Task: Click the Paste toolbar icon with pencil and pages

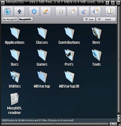Action: click(x=72, y=11)
